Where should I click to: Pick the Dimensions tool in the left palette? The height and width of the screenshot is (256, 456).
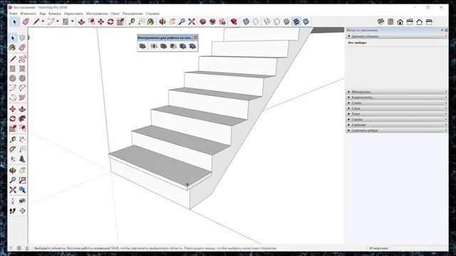pyautogui.click(x=22, y=140)
